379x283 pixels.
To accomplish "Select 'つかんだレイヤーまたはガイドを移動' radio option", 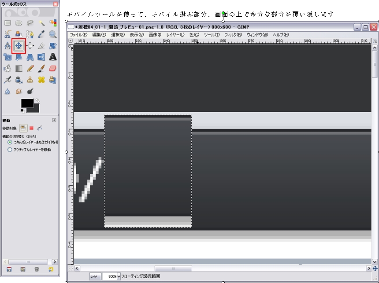I will (x=10, y=143).
